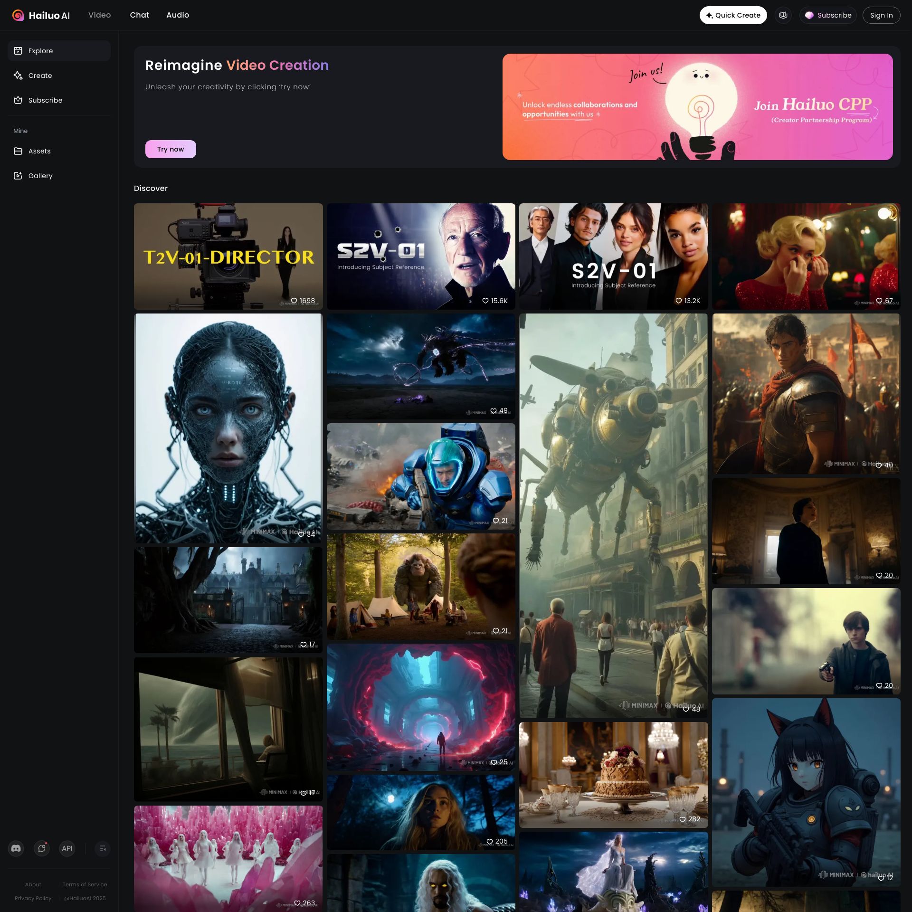912x912 pixels.
Task: Click the heart showing 13.2K likes
Action: (679, 301)
